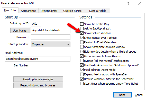Close the User Preferences dialog

pos(140,3)
